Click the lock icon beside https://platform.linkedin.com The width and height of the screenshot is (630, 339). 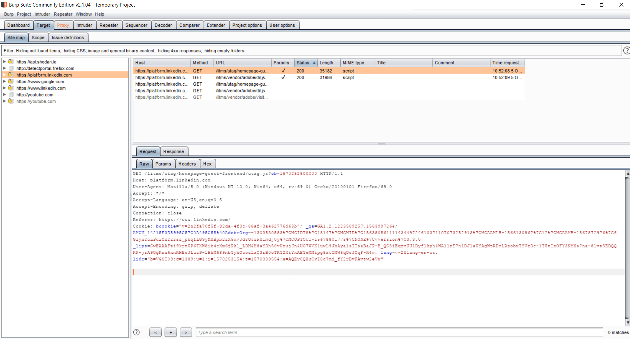pos(11,75)
